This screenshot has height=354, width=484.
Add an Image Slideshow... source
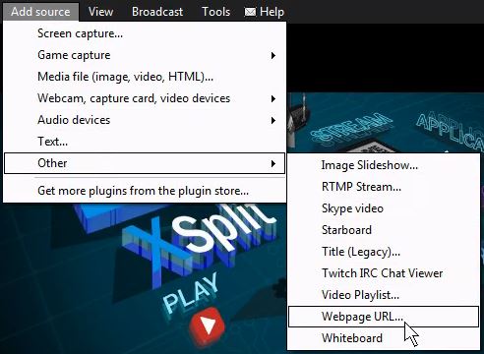point(384,165)
